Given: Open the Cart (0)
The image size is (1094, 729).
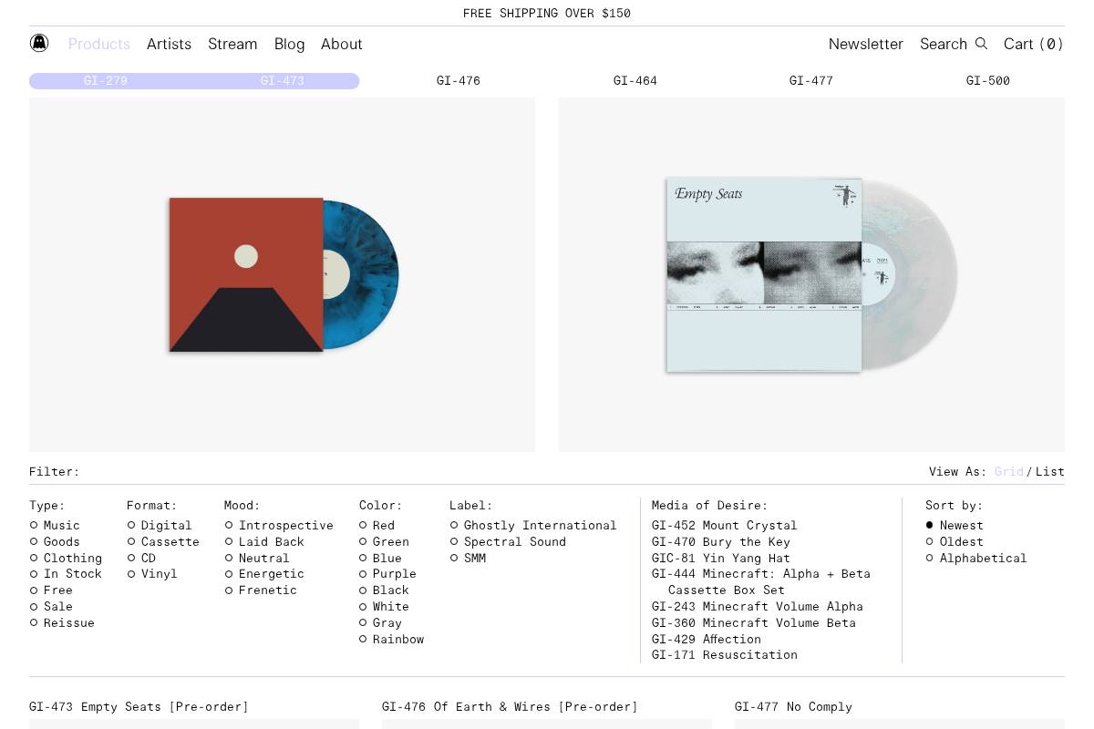Looking at the screenshot, I should pyautogui.click(x=1034, y=44).
